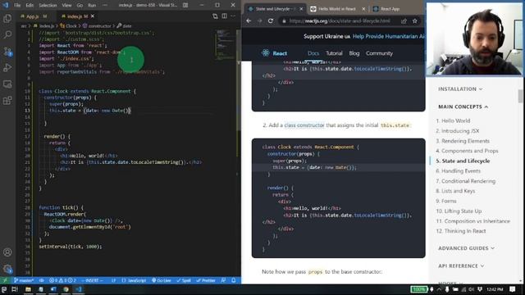Open the Source Control view in activity bar

coord(7,51)
